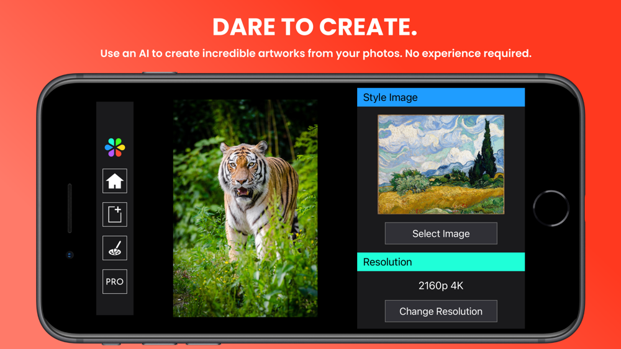Screen dimensions: 621x349
Task: Tap the PRO upgrade icon
Action: (115, 281)
